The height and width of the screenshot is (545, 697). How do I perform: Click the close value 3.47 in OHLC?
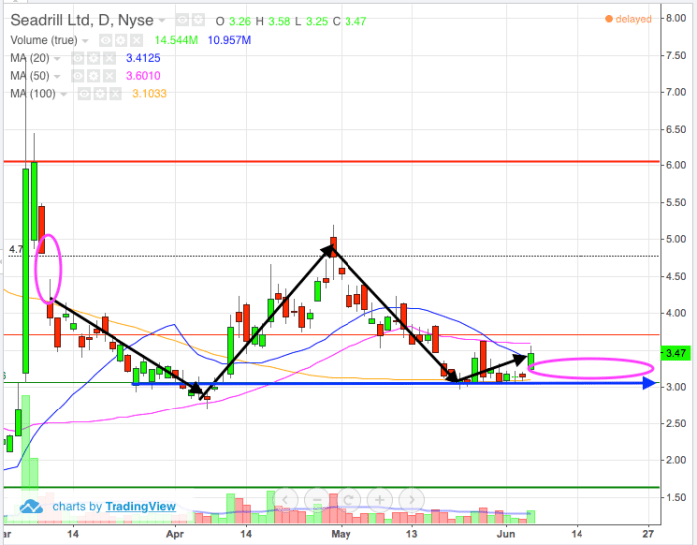pos(355,21)
